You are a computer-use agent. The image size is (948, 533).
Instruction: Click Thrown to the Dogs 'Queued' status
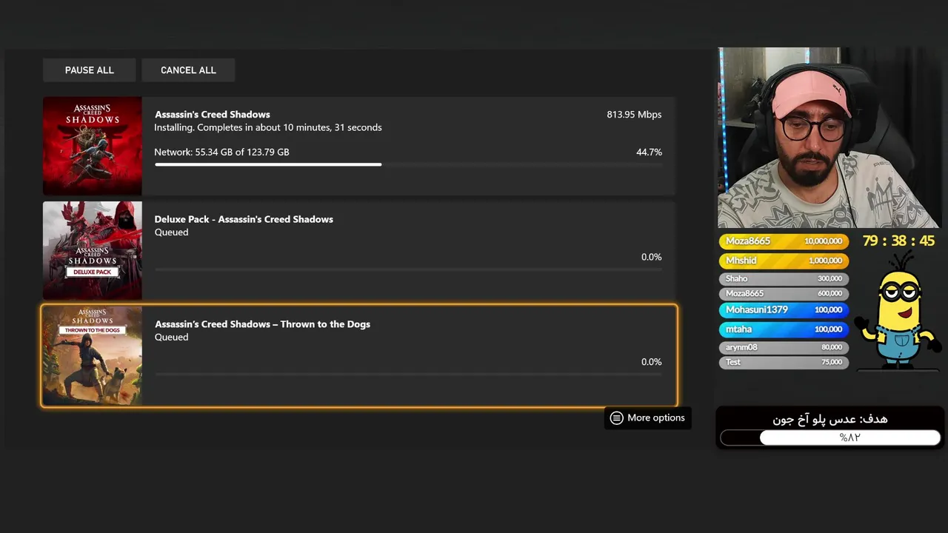click(171, 338)
